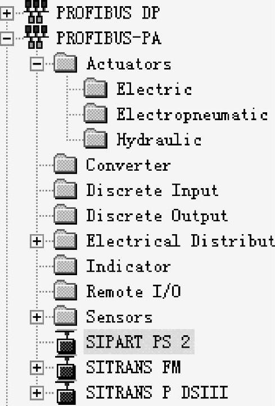
Task: Expand the SITRANS FM device node
Action: tap(37, 368)
